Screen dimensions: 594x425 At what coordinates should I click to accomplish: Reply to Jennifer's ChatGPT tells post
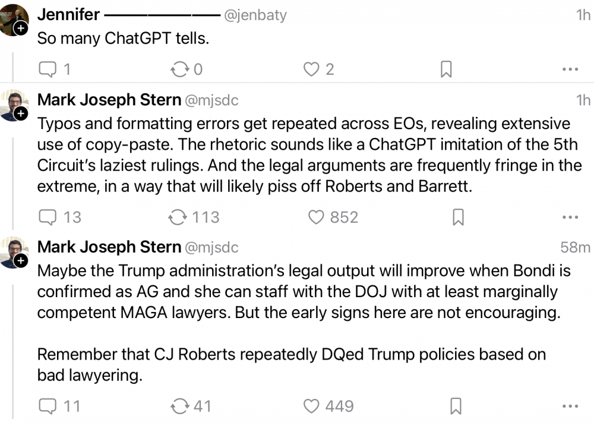46,70
